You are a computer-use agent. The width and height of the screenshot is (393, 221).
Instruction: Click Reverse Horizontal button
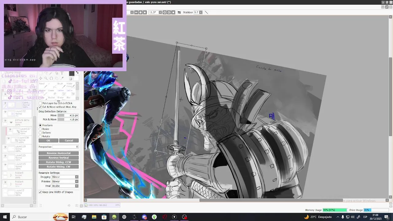pos(59,153)
